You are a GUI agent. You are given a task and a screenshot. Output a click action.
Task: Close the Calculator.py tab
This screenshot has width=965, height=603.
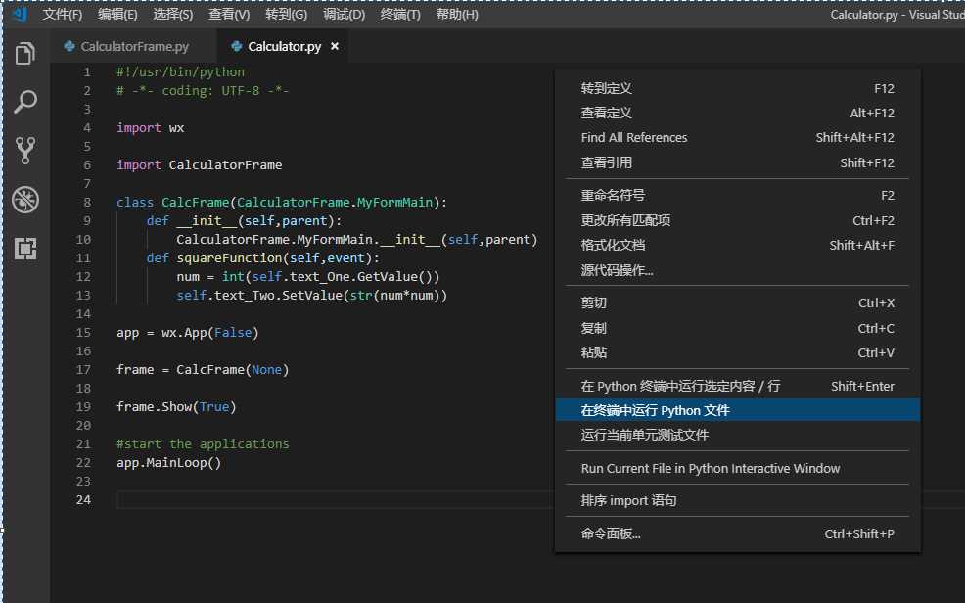(x=335, y=46)
